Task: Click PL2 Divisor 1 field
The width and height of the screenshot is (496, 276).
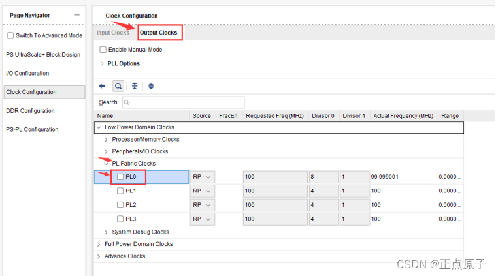Action: pos(355,205)
